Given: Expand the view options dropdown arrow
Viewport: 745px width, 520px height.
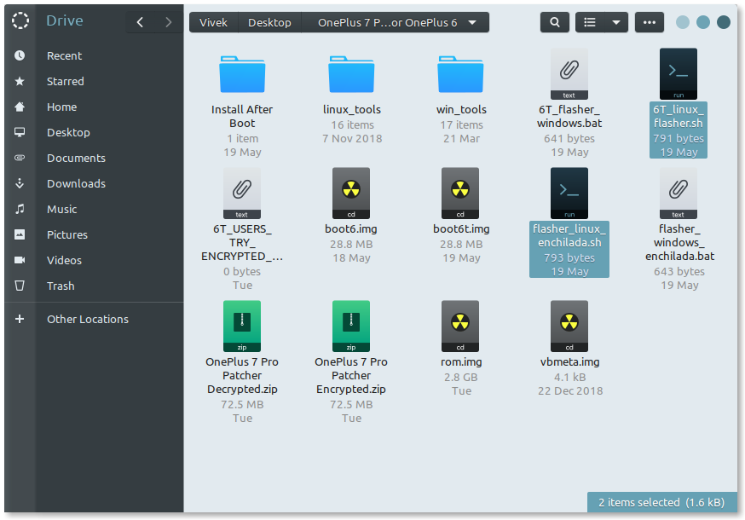Looking at the screenshot, I should coord(616,22).
